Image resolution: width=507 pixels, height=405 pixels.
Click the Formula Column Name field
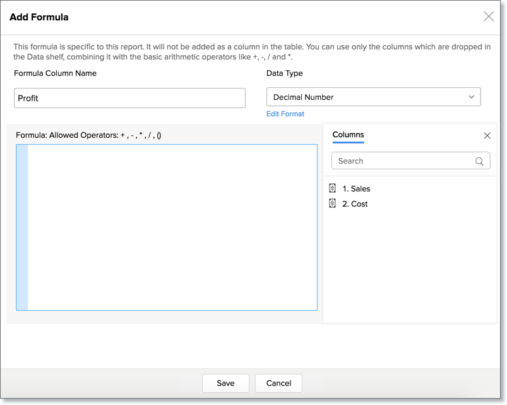click(x=129, y=98)
